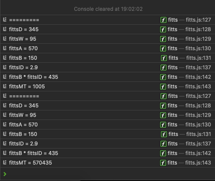This screenshot has width=215, height=181.
Task: Click the log icon on the first fittsD = 345 entry
Action: (x=5, y=29)
